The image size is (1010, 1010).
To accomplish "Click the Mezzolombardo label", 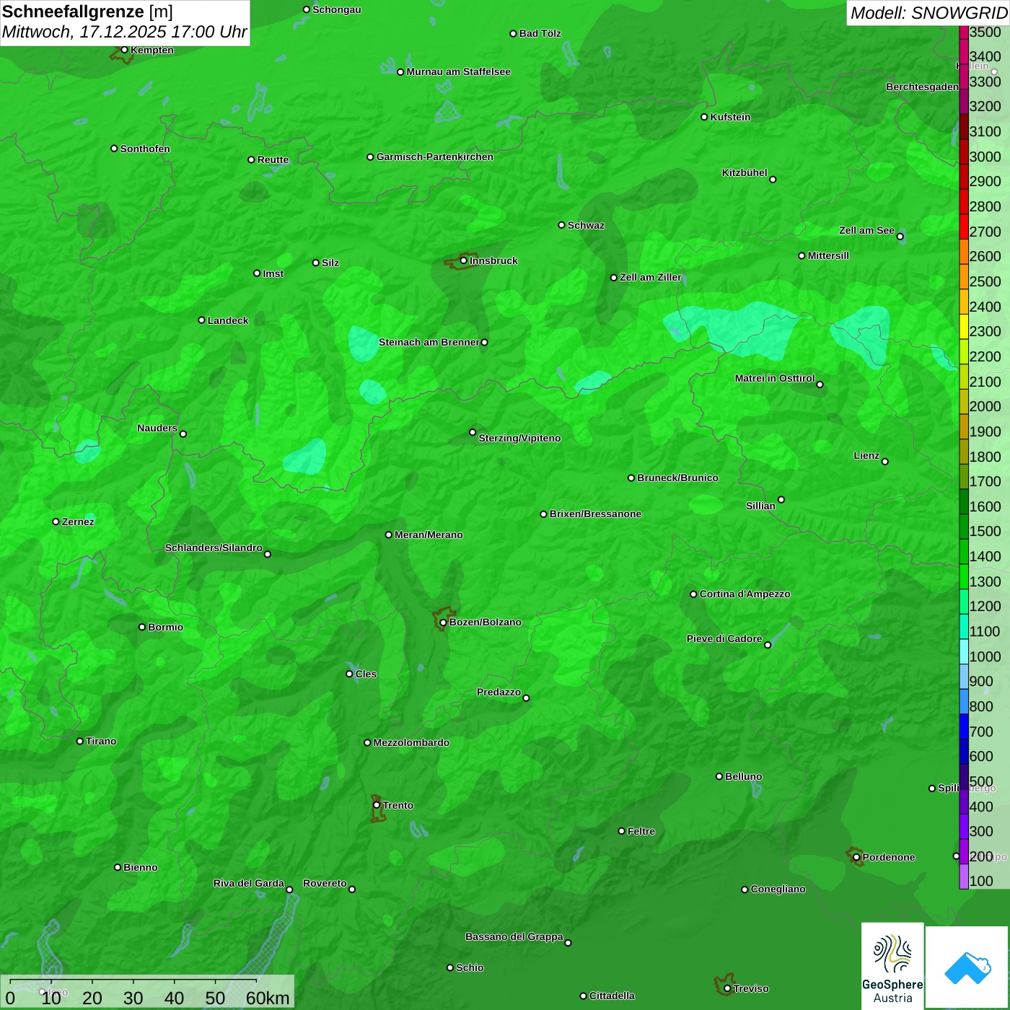I will click(411, 742).
